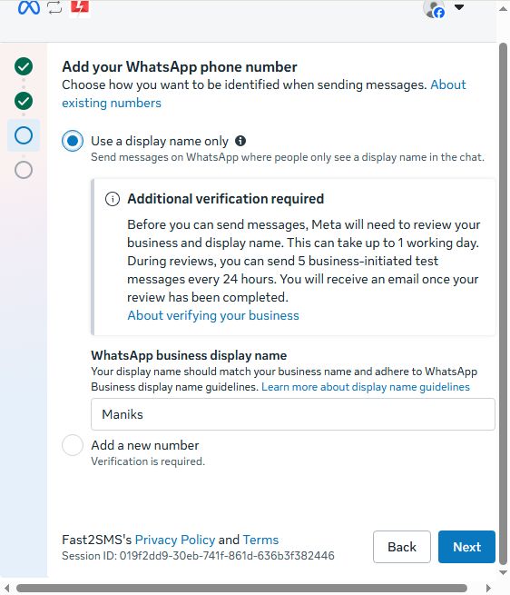Click the 'Add your WhatsApp phone number' heading
The image size is (510, 595).
(180, 67)
